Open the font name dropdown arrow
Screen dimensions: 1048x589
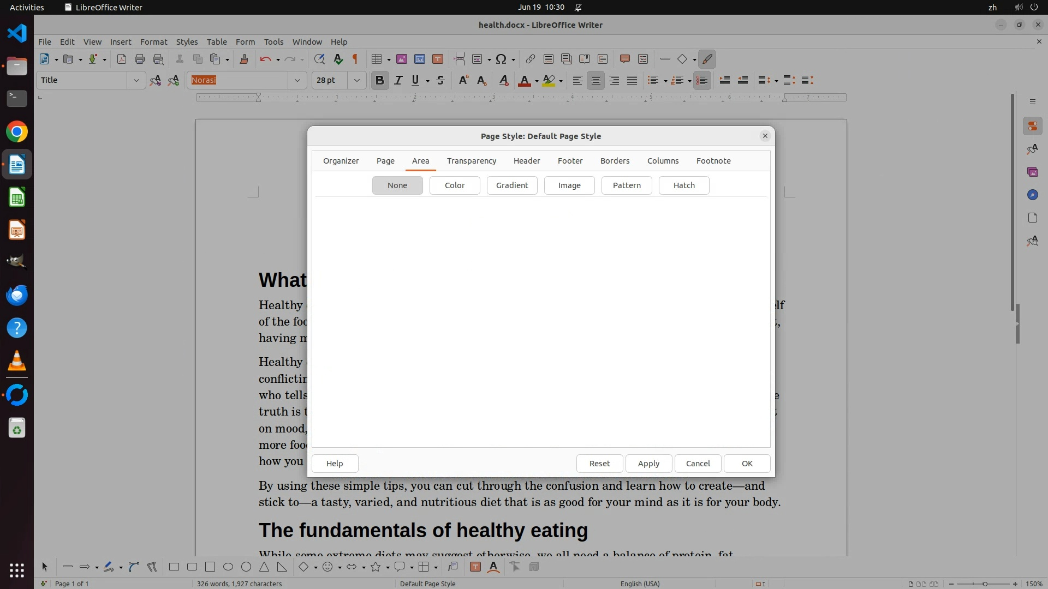click(x=297, y=81)
